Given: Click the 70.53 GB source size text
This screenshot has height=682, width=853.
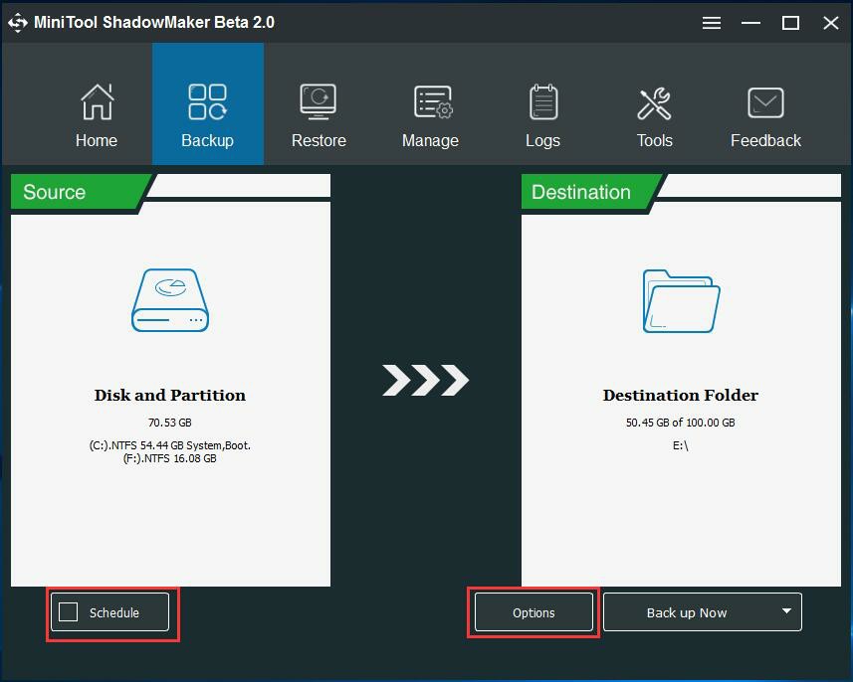Looking at the screenshot, I should click(170, 423).
